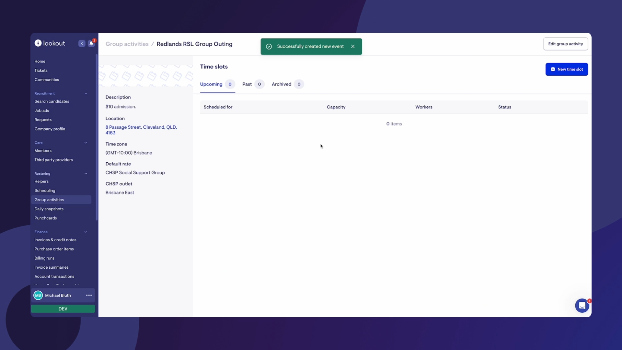
Task: Open the notifications bell icon
Action: point(91,43)
